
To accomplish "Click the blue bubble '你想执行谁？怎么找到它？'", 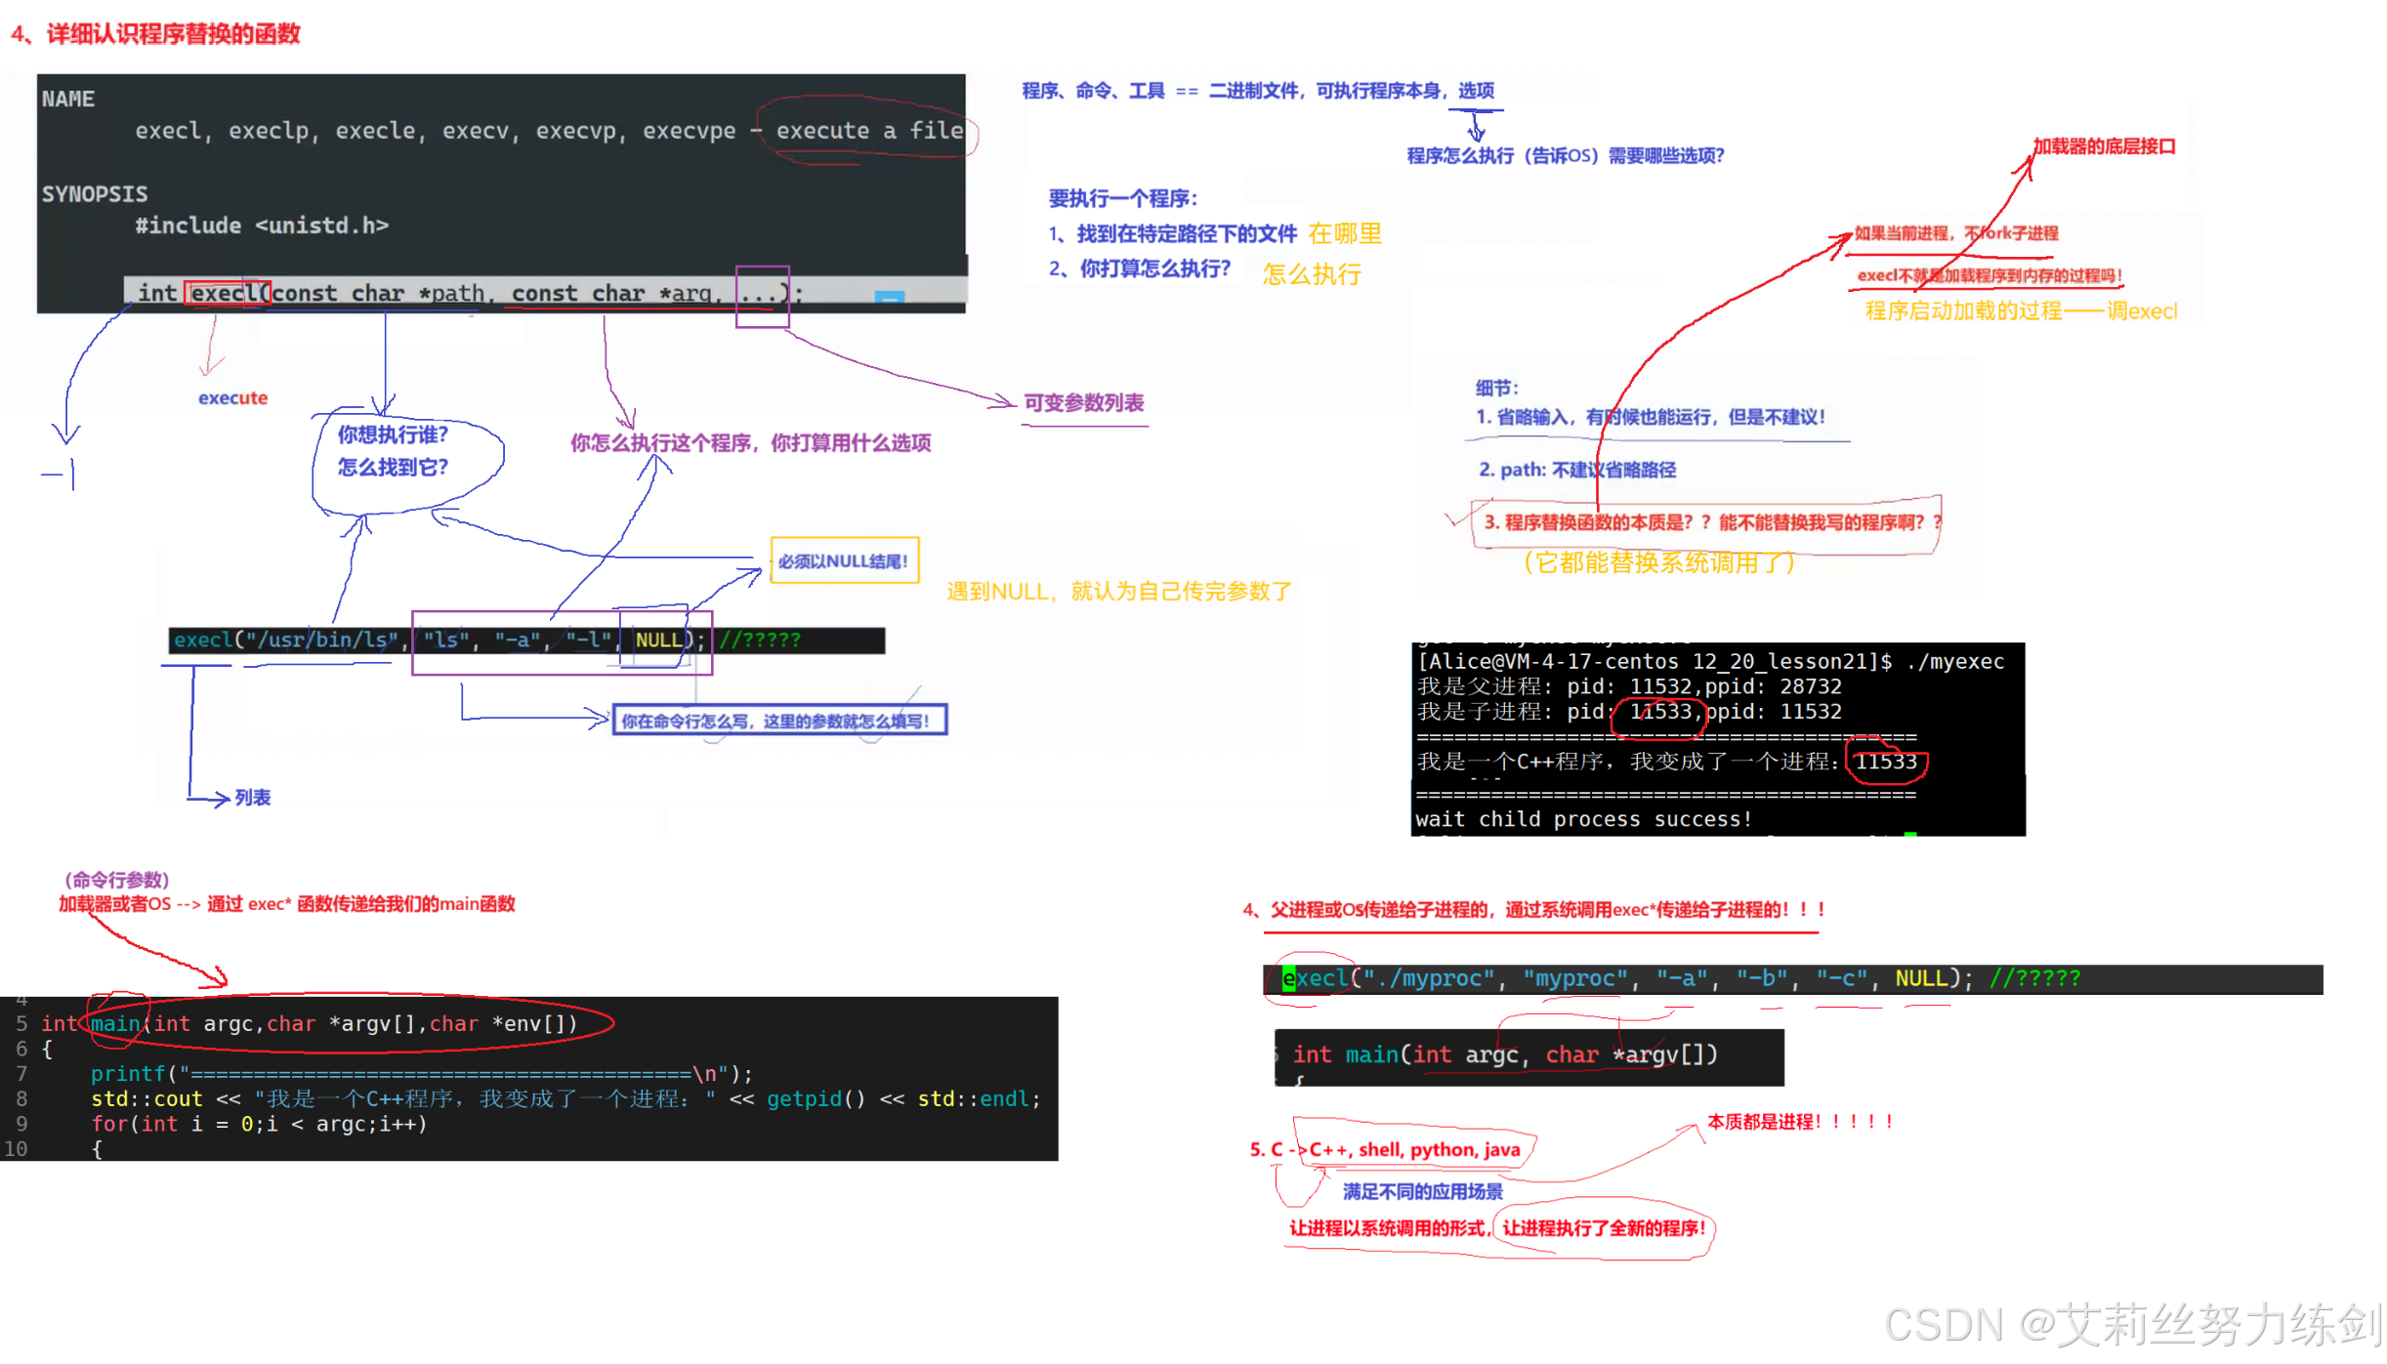I will [394, 451].
